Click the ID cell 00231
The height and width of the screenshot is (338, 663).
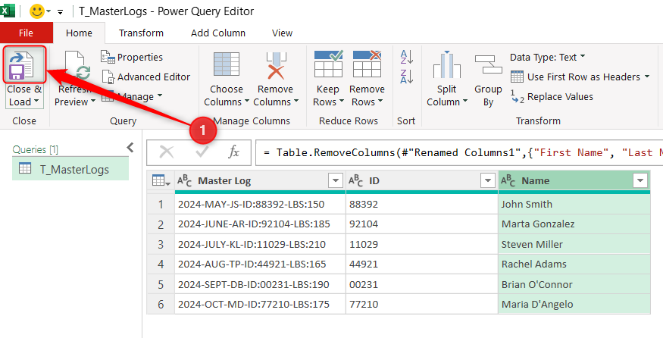coord(422,284)
